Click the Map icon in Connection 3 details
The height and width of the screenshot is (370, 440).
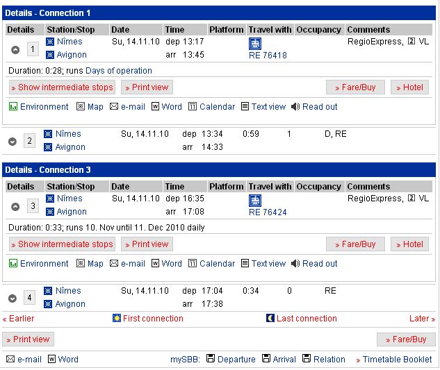click(x=81, y=264)
